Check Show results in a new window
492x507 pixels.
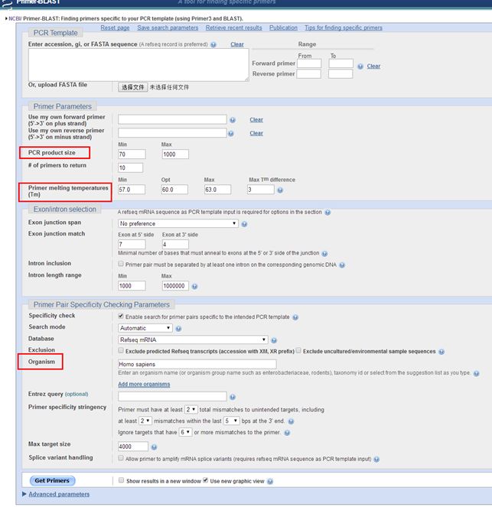tap(122, 480)
